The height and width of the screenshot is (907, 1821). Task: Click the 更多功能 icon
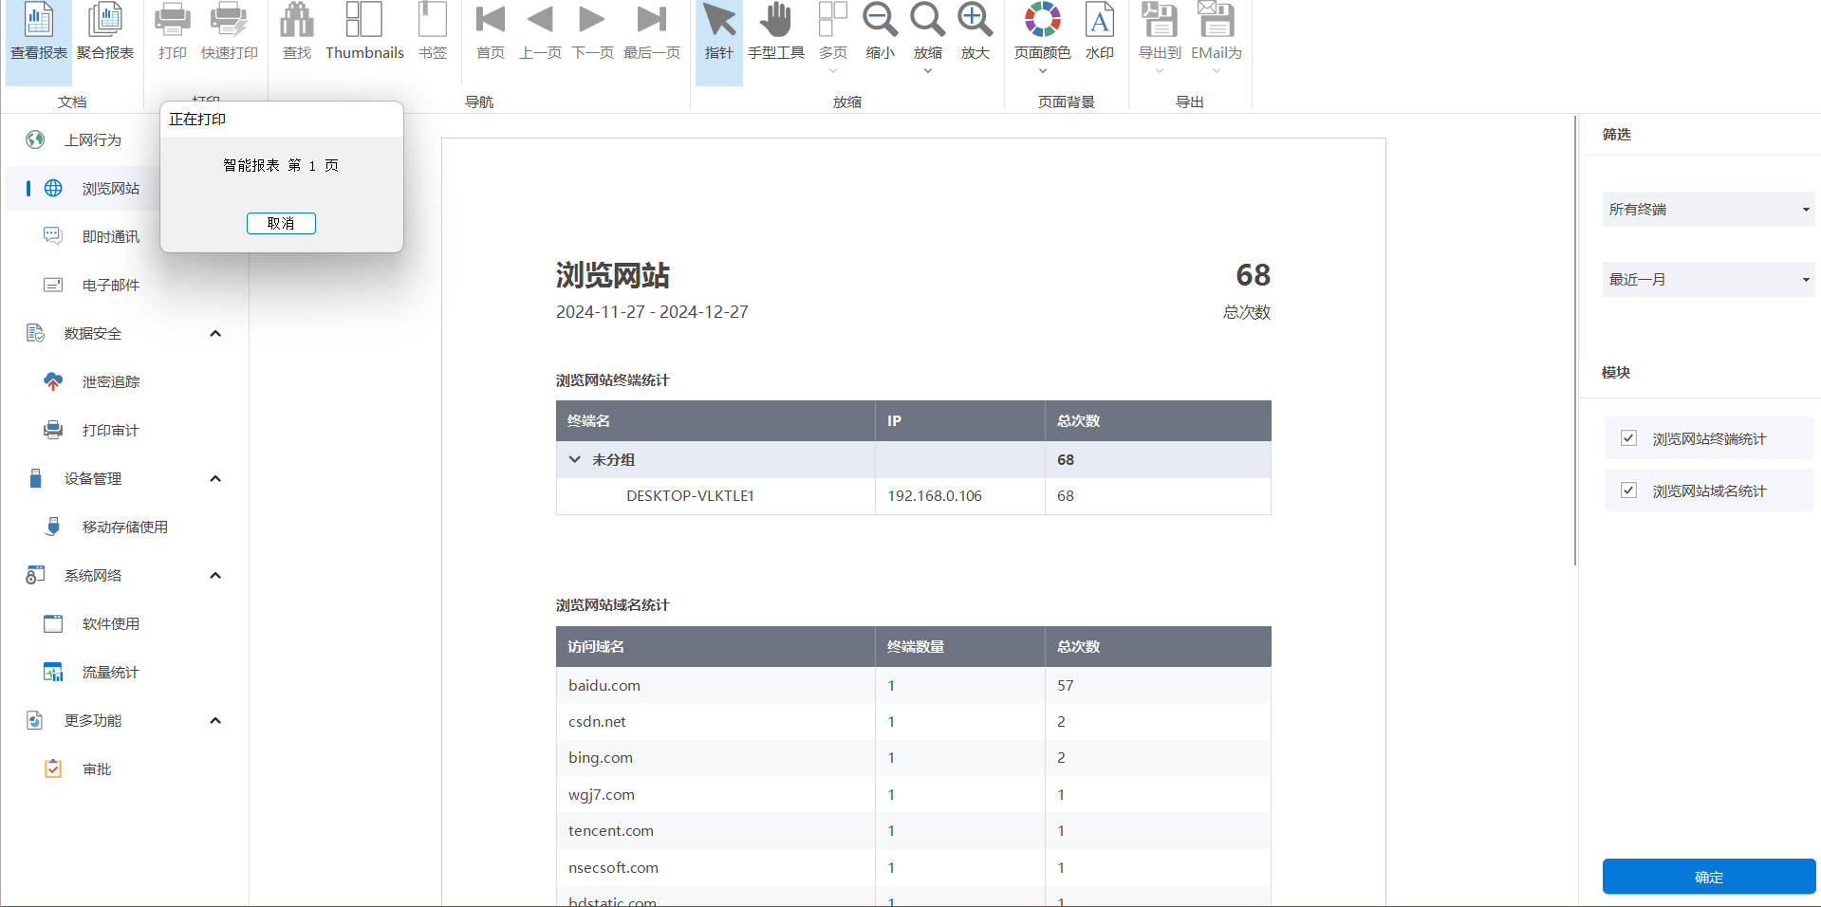tap(35, 720)
